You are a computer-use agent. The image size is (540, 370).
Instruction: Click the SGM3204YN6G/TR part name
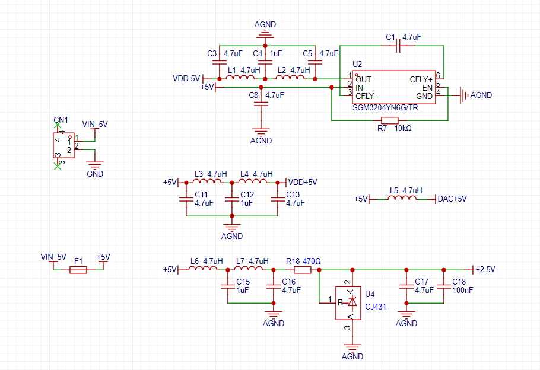click(x=385, y=107)
